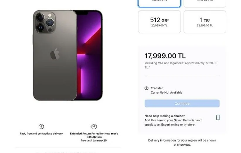Click the triple camera module on the iPhone
Screen dimensions: 241x153
[x=45, y=22]
